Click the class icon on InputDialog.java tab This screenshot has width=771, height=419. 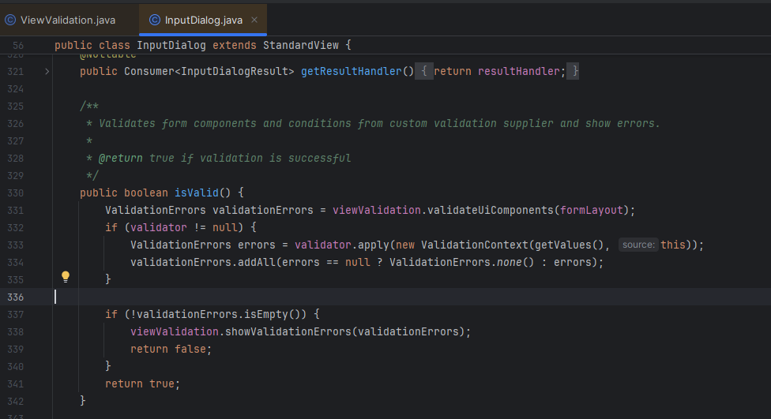click(154, 21)
